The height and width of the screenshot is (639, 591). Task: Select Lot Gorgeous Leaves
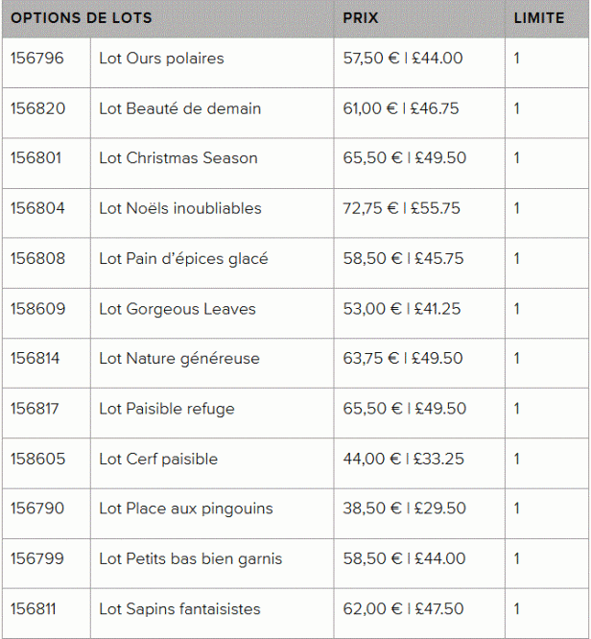[177, 309]
